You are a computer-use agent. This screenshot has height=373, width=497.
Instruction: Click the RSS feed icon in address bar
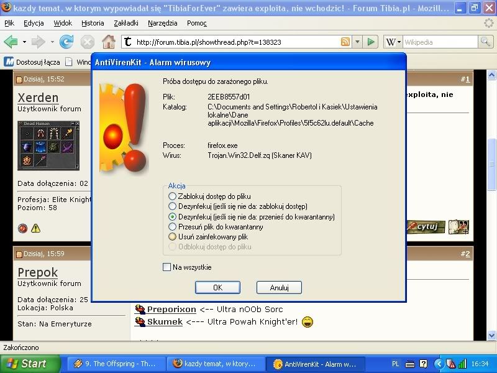click(x=345, y=42)
